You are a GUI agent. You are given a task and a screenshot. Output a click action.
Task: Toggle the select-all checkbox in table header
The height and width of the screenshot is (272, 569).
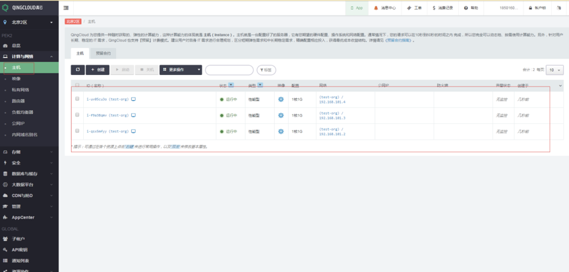point(77,85)
